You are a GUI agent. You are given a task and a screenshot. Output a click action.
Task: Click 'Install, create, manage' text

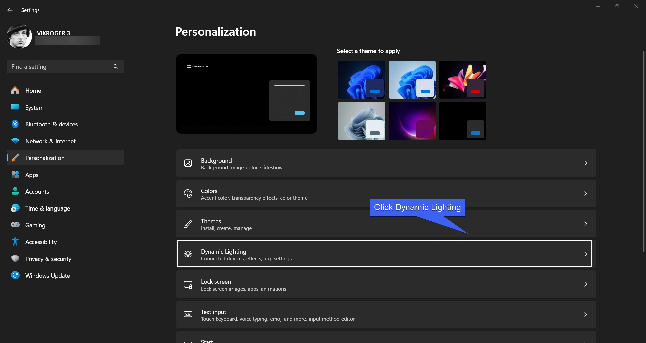(226, 228)
